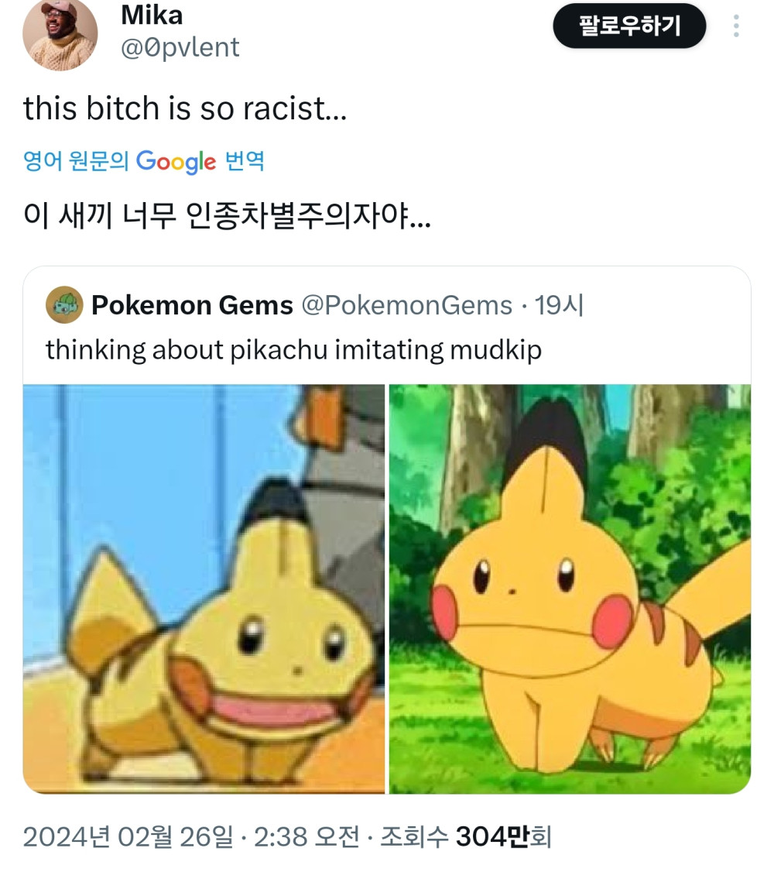Open the 19시 quoted tweet timestamp
The height and width of the screenshot is (872, 774).
[x=559, y=305]
